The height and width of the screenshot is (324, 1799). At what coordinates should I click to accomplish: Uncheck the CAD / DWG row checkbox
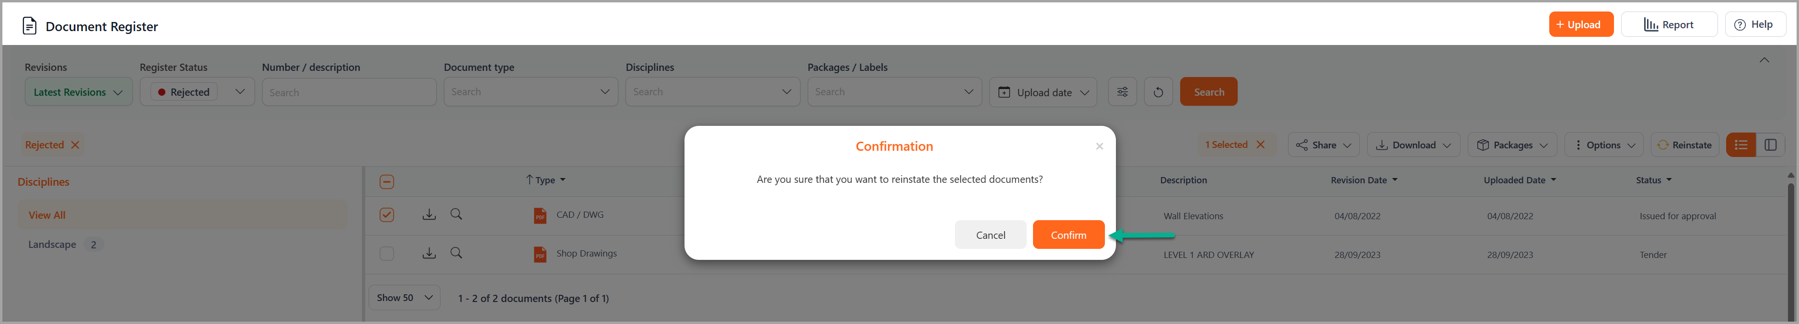point(387,214)
